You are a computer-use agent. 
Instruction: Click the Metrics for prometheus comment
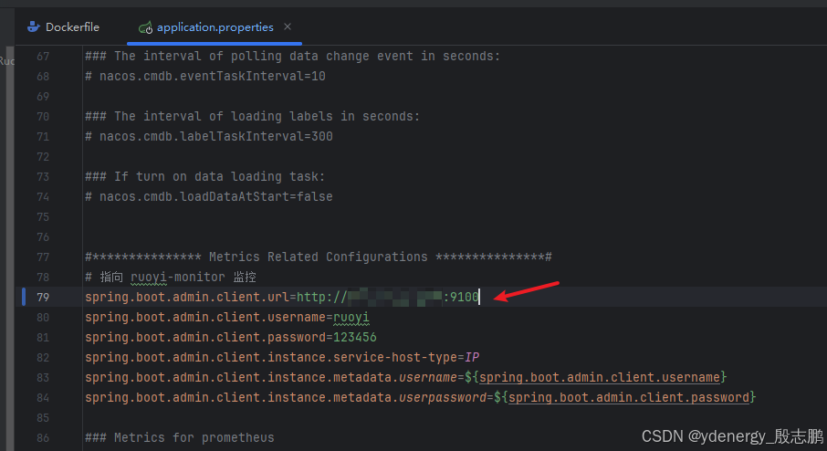(x=179, y=437)
